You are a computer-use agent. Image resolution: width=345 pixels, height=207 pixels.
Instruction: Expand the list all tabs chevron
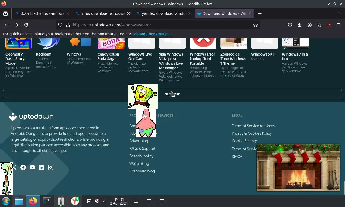click(339, 13)
